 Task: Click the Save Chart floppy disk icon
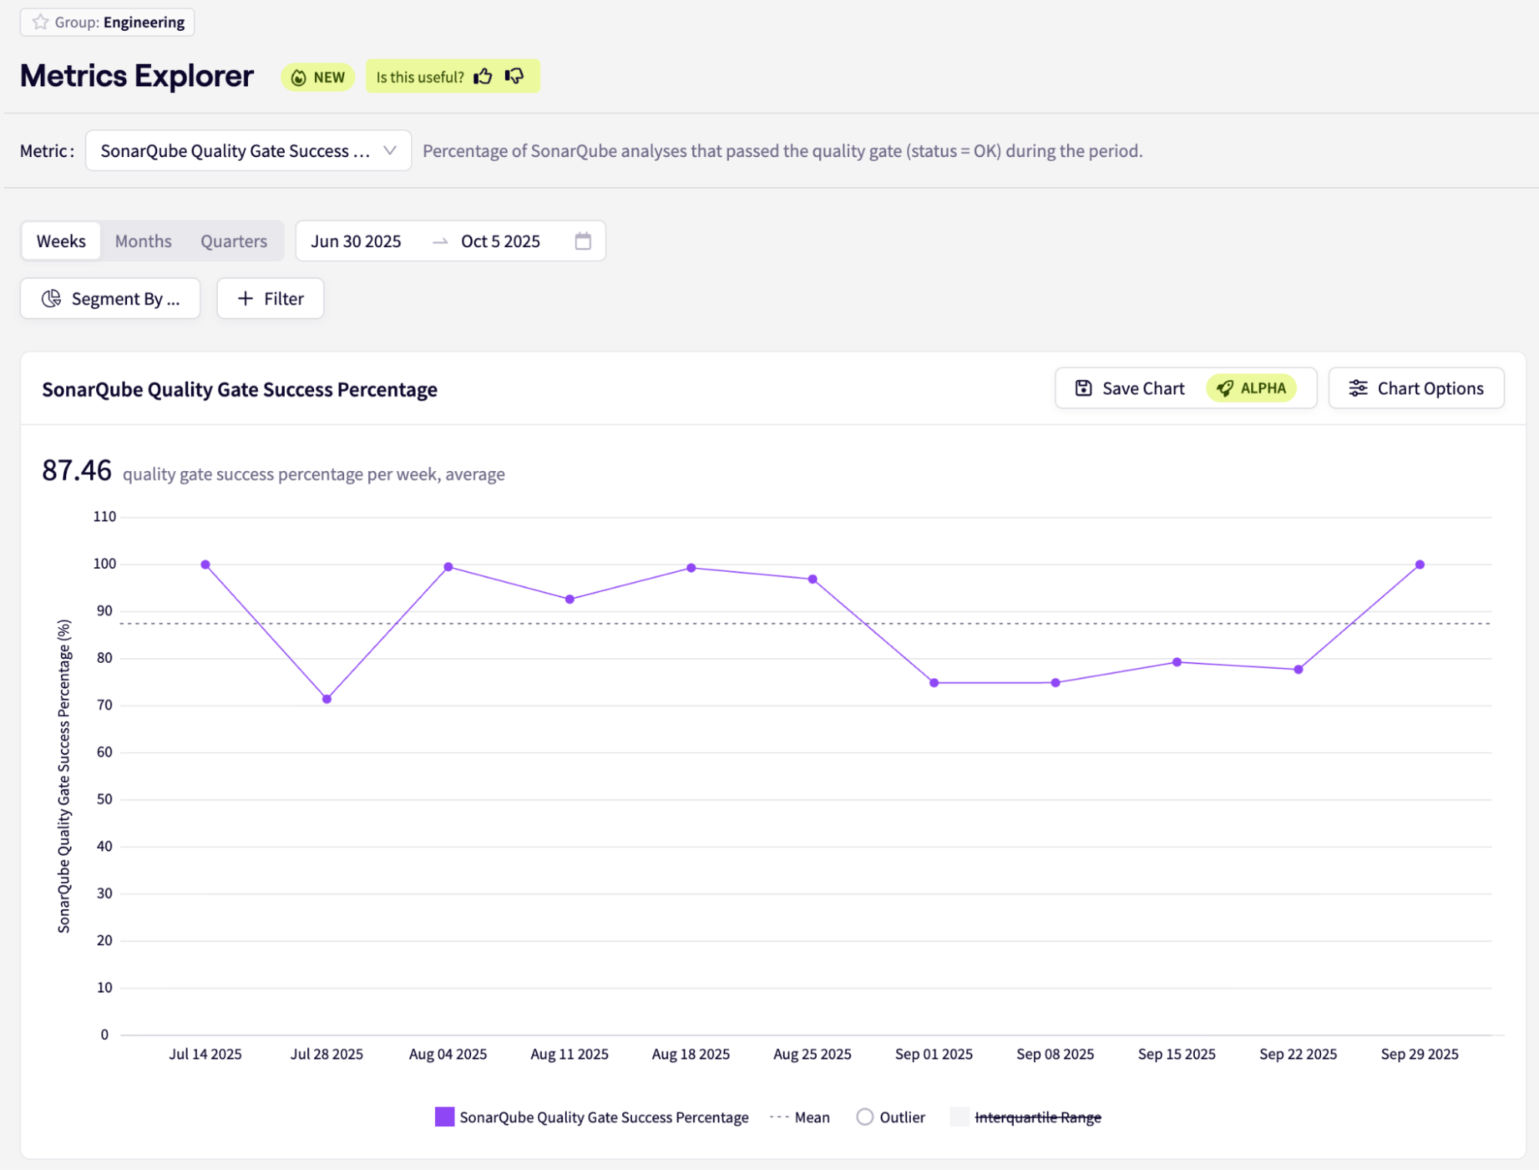coord(1083,388)
